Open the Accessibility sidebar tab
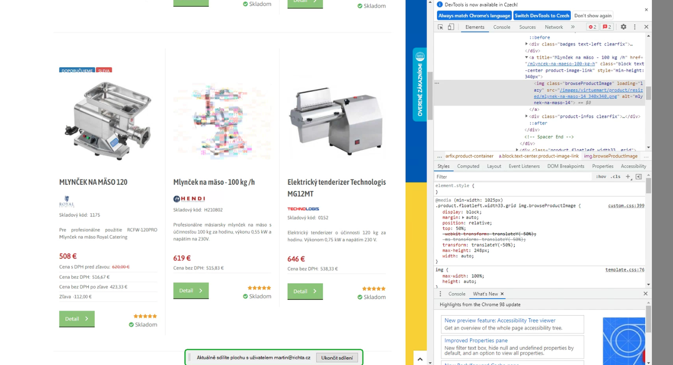The height and width of the screenshot is (365, 673). pyautogui.click(x=633, y=166)
